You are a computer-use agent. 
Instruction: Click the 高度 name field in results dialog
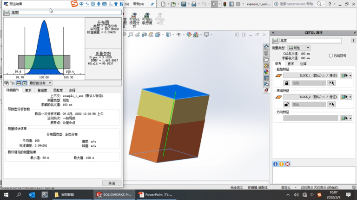tap(66, 12)
